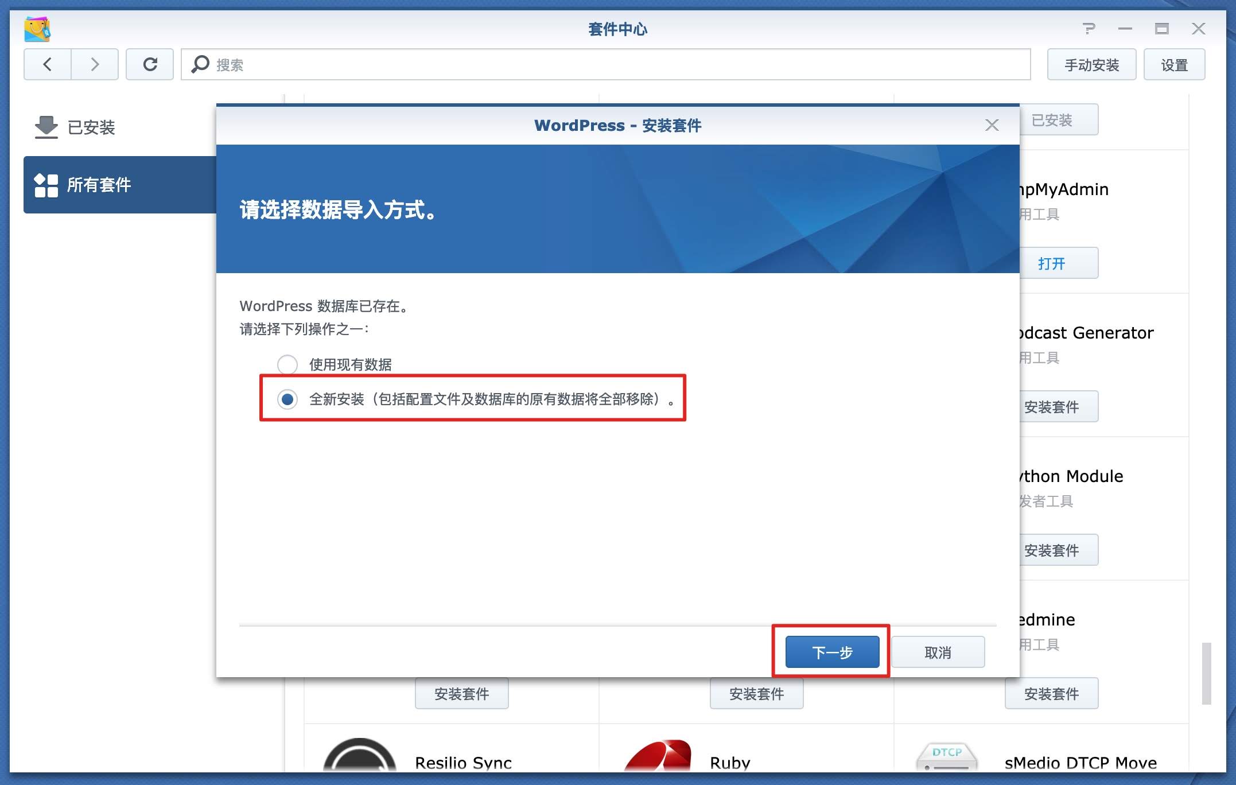Click the package list vertical scrollbar
This screenshot has width=1236, height=785.
coord(1206,673)
